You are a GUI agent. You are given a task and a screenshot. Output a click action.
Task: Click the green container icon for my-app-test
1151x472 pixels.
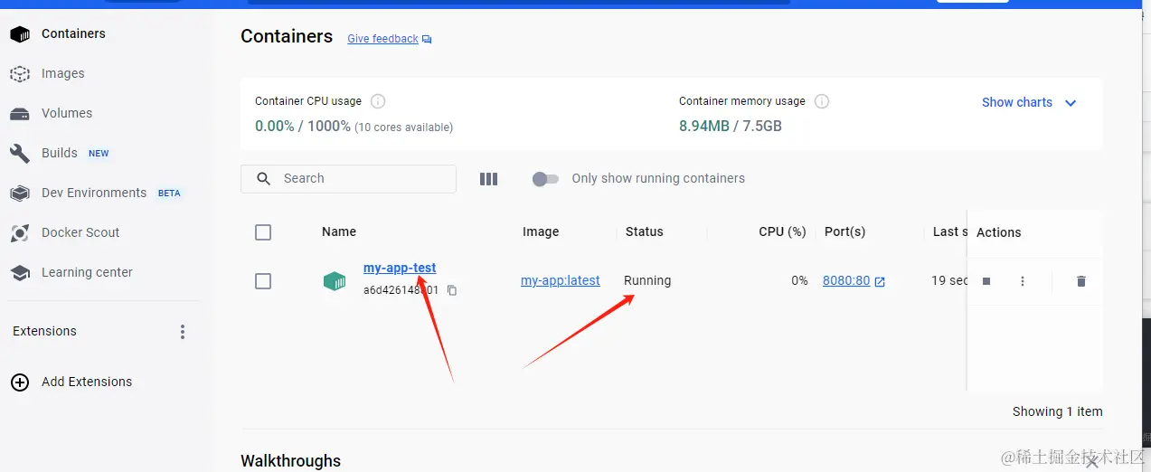click(335, 281)
